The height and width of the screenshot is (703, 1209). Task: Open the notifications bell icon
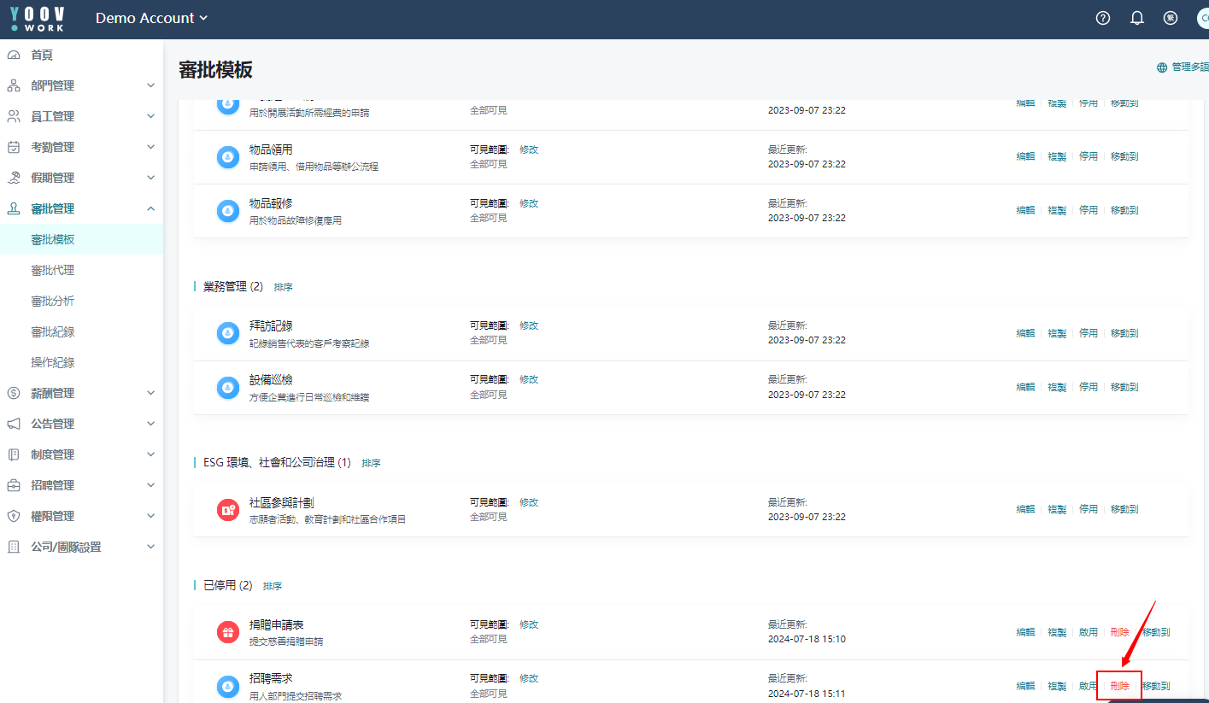(x=1137, y=18)
